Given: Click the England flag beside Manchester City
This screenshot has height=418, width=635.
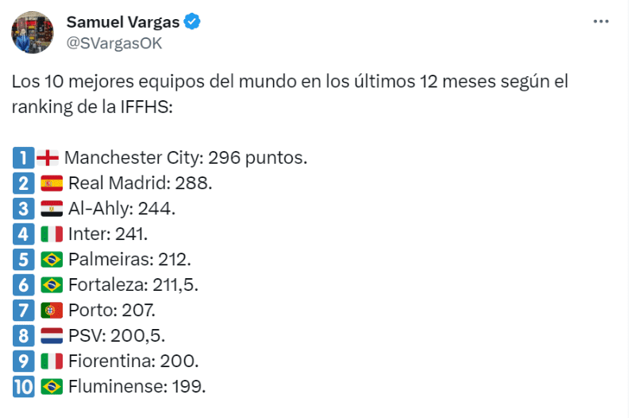Looking at the screenshot, I should pos(47,157).
